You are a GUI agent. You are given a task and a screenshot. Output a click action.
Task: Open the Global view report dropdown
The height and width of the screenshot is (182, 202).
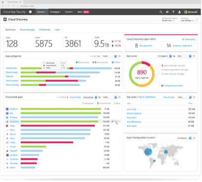tap(168, 20)
